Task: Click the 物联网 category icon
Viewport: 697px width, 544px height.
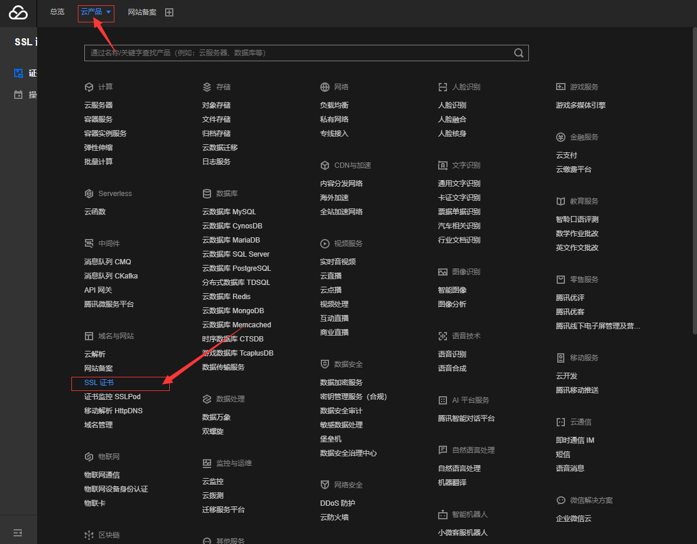Action: coord(89,457)
